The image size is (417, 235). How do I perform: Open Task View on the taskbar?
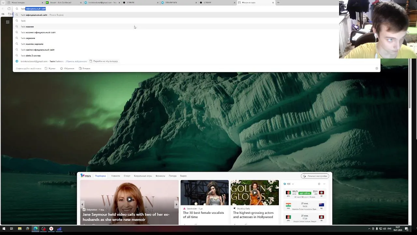11,229
